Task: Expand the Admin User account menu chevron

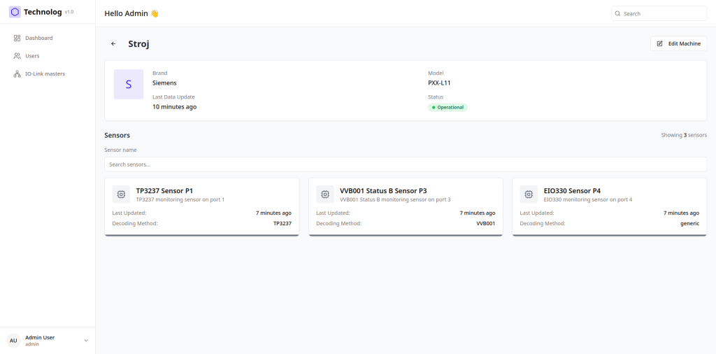Action: pyautogui.click(x=86, y=341)
